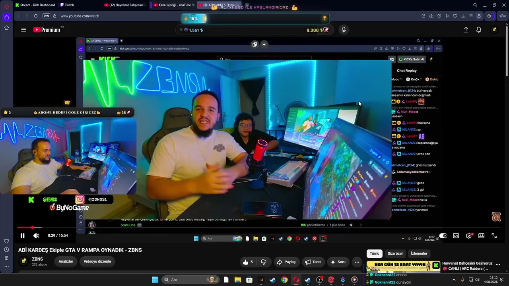509x286 pixels.
Task: Start YouTube voice search microphone
Action: pos(344,30)
